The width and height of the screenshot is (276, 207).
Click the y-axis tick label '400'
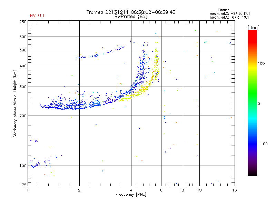pyautogui.click(x=23, y=66)
